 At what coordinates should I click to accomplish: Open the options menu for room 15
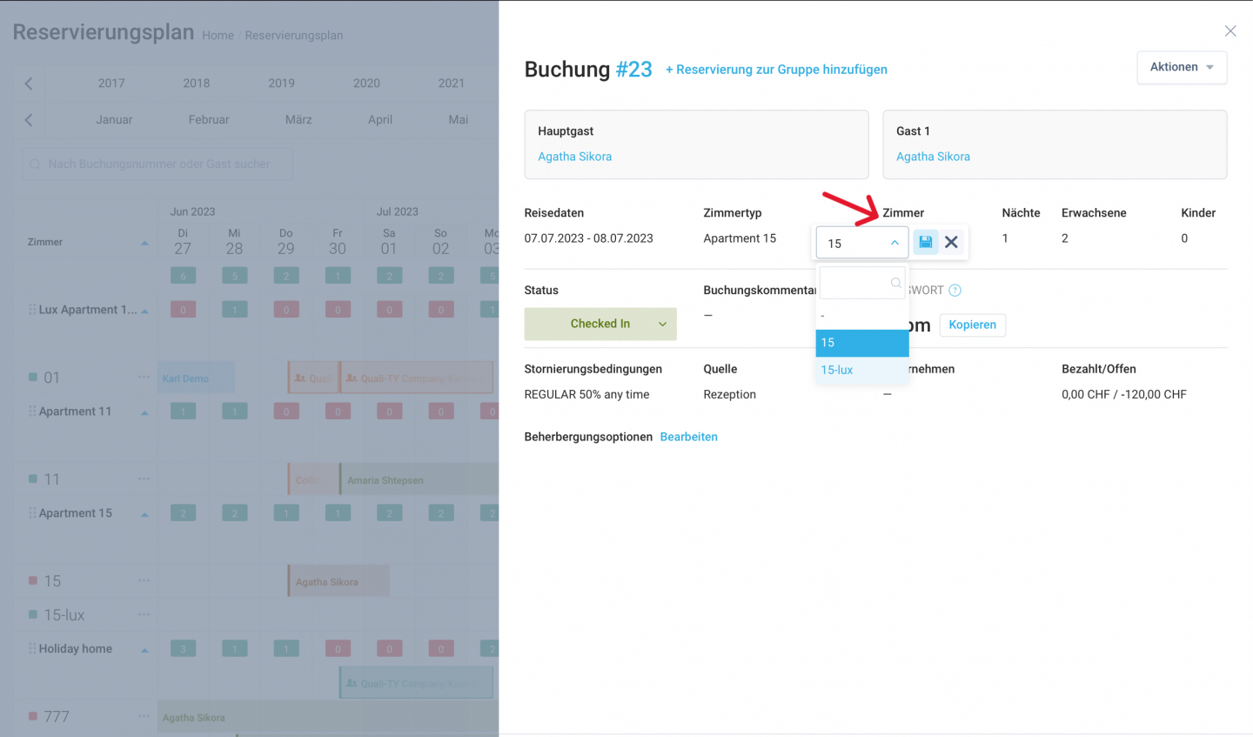click(144, 580)
